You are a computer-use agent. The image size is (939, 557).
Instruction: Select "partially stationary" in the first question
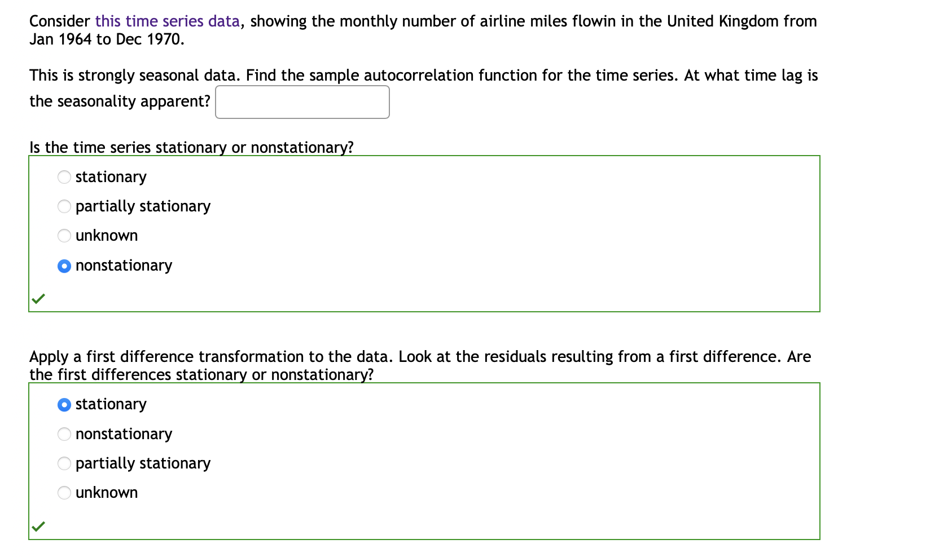64,206
